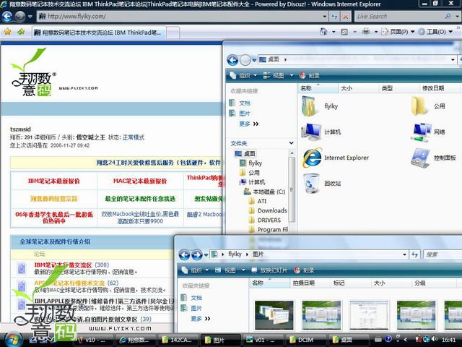
Task: Sort by 拍摄日期 column in 图片 window
Action: pos(310,283)
